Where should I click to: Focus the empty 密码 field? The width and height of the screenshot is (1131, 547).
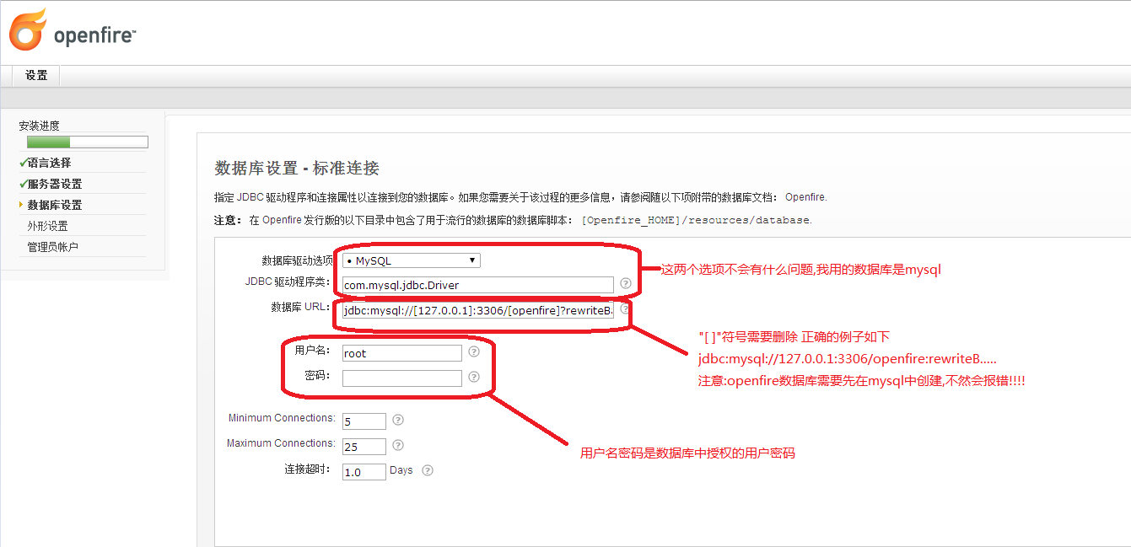click(402, 378)
